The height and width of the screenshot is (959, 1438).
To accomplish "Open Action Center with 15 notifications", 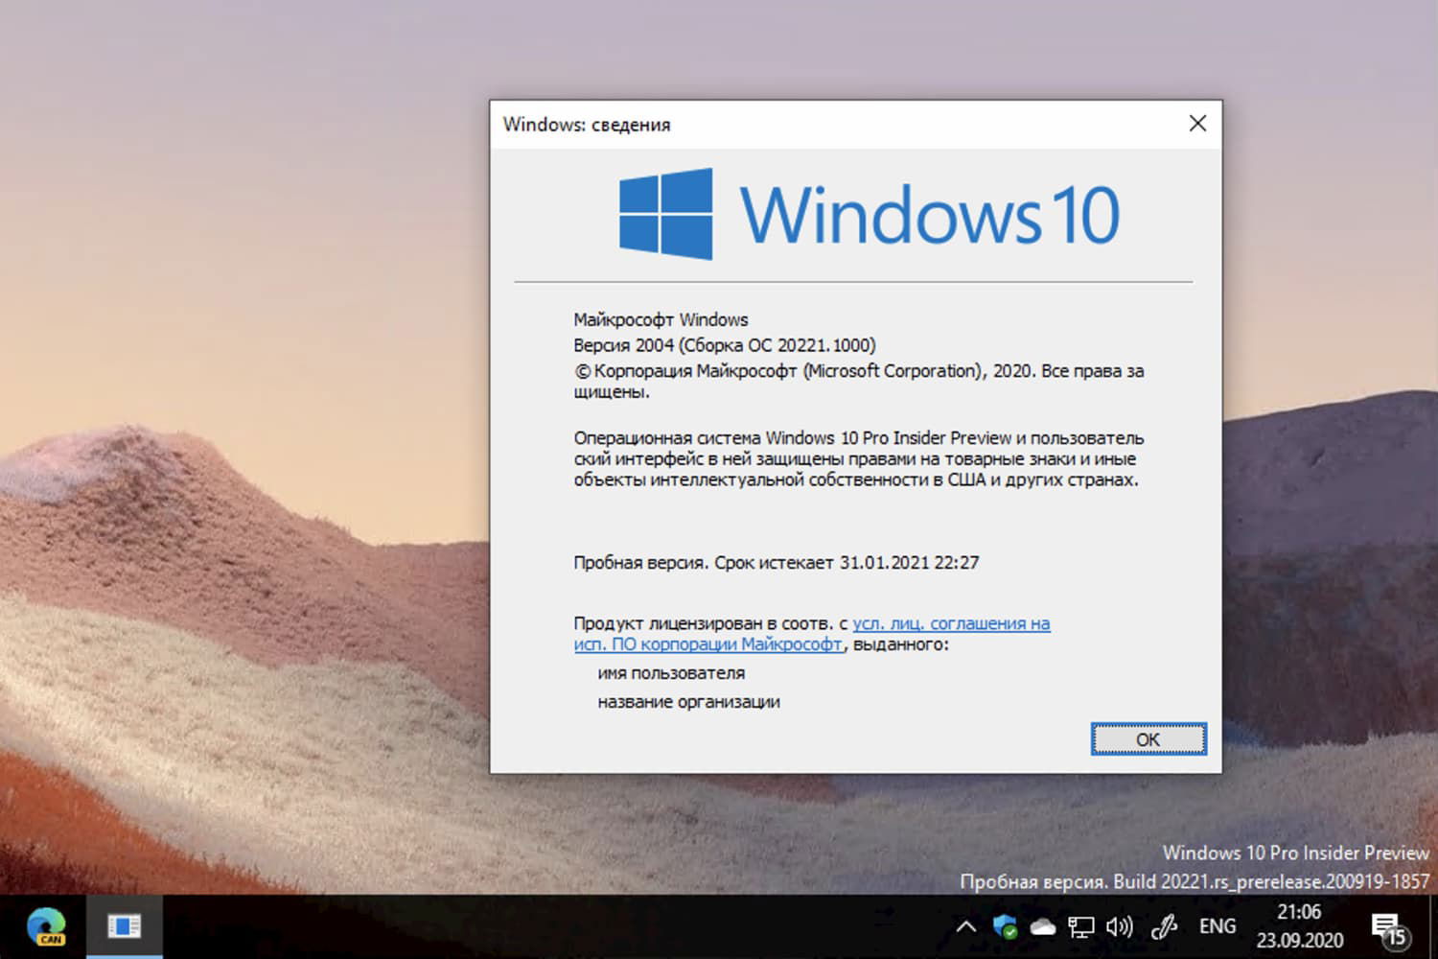I will pos(1388,925).
